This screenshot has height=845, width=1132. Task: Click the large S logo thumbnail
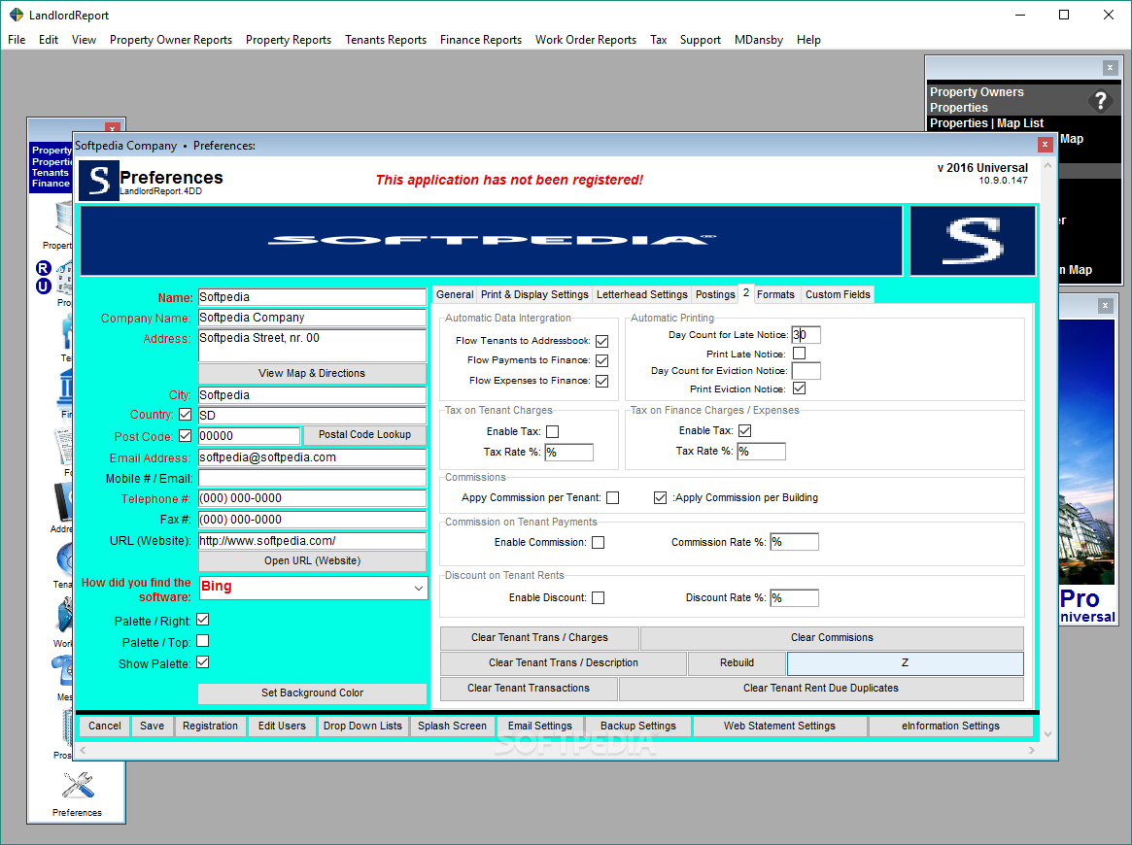click(x=973, y=240)
